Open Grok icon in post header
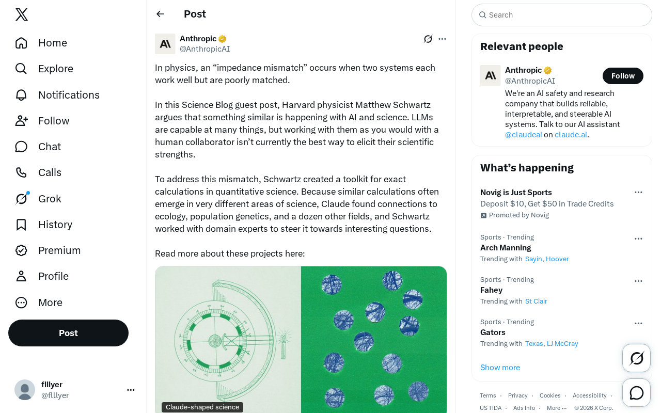 click(x=428, y=39)
